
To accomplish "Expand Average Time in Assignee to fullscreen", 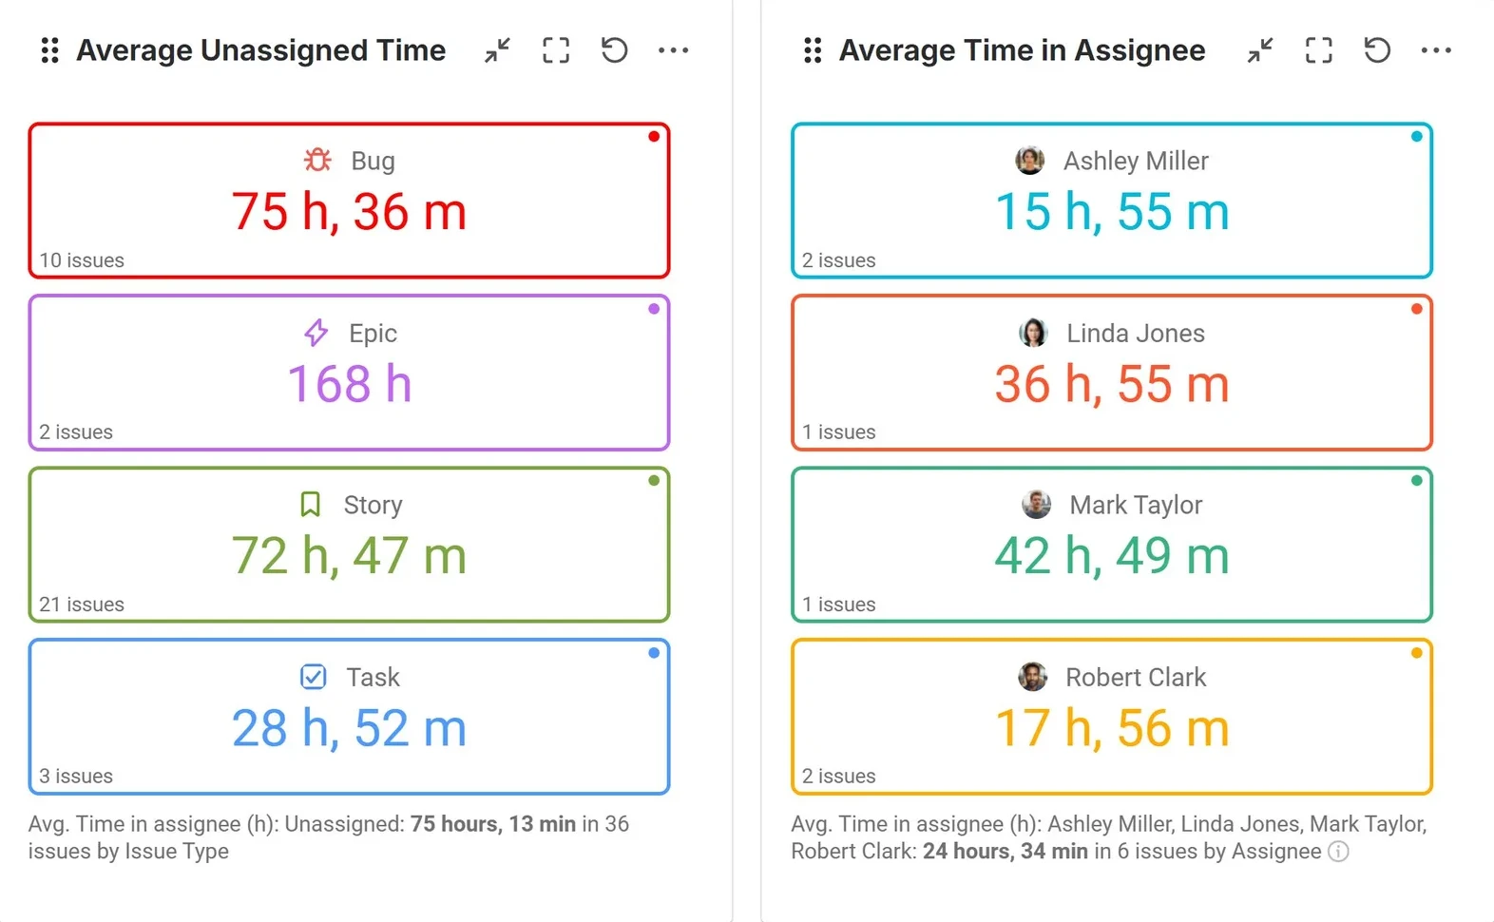I will [1319, 50].
